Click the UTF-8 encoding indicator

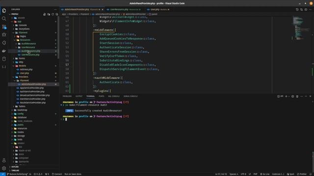pyautogui.click(x=243, y=174)
